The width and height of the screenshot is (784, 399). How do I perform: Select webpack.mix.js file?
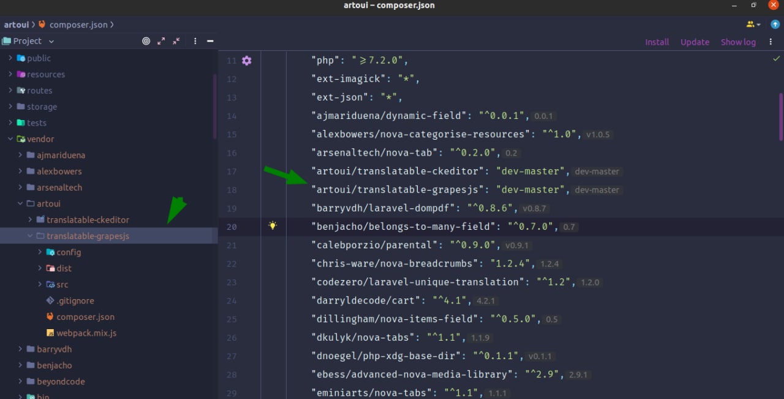coord(86,333)
